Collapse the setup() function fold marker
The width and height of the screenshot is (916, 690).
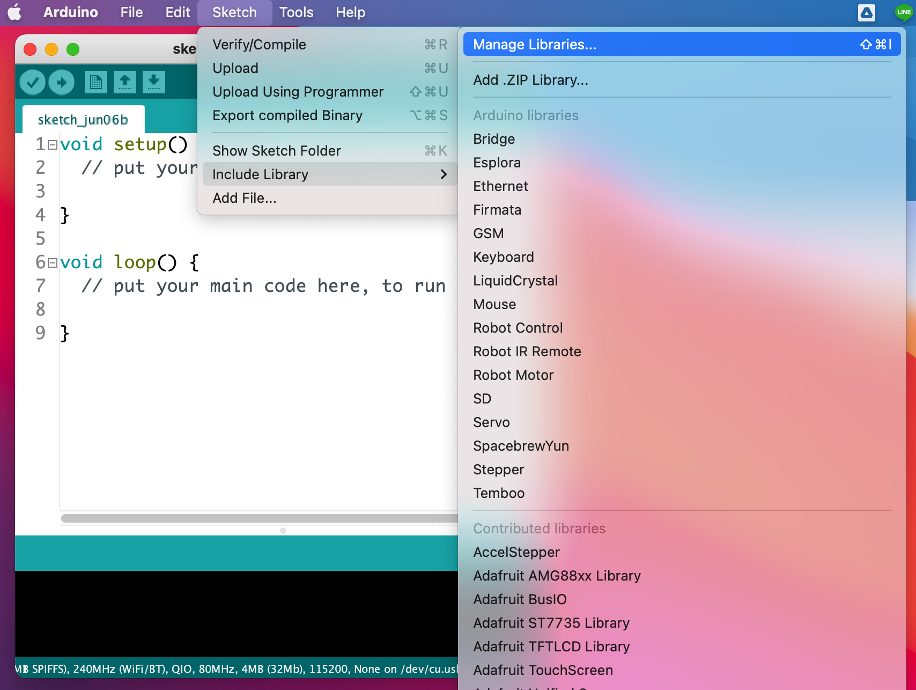click(53, 145)
